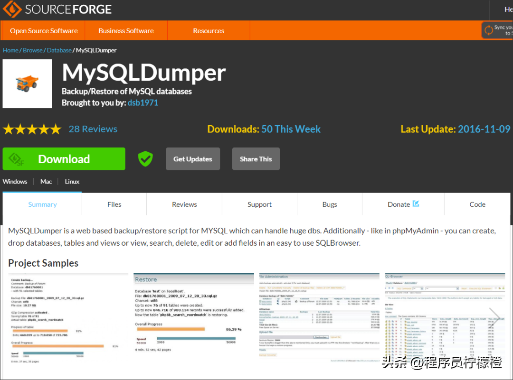Click the Donate edit icon
Image resolution: width=513 pixels, height=380 pixels.
(416, 204)
